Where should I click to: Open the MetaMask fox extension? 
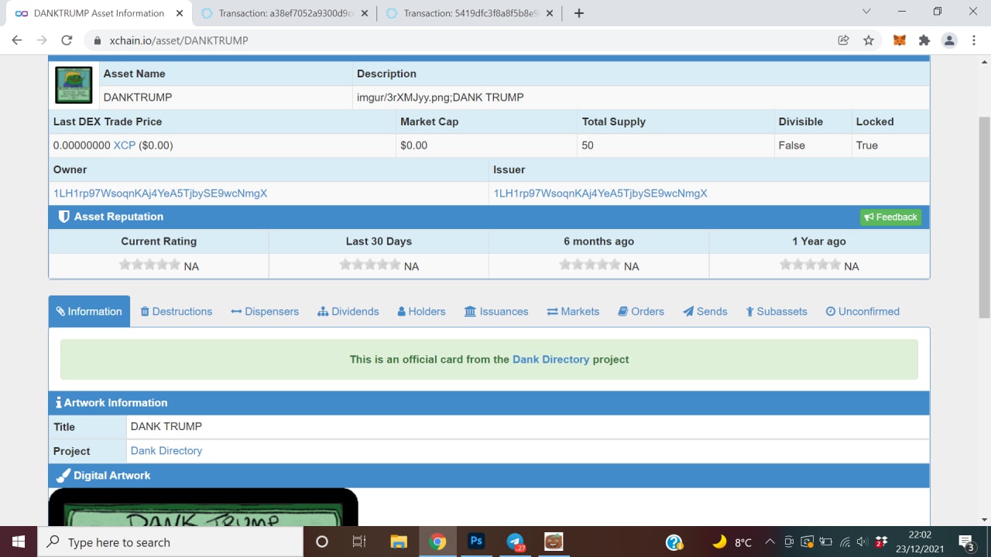pos(900,40)
